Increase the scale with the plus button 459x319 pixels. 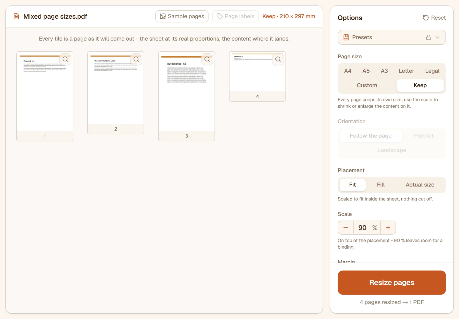tap(388, 227)
